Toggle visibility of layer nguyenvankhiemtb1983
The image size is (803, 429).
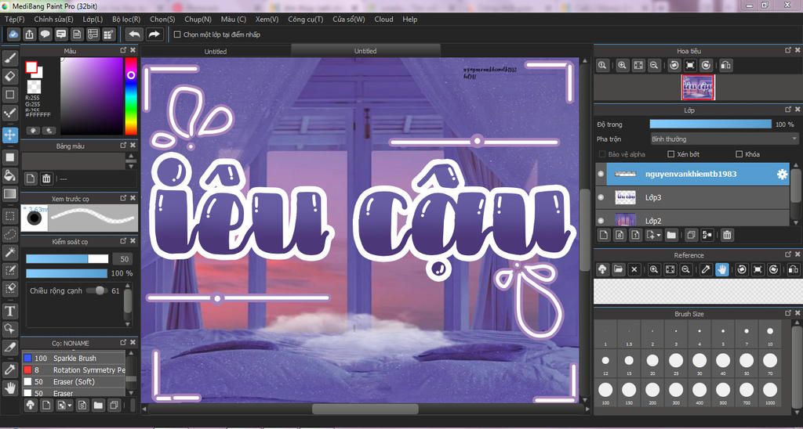pyautogui.click(x=601, y=174)
